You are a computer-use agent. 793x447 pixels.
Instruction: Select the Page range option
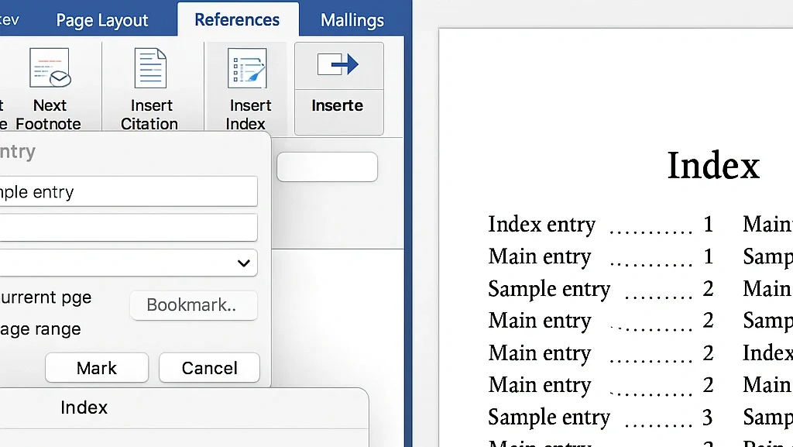pos(41,329)
